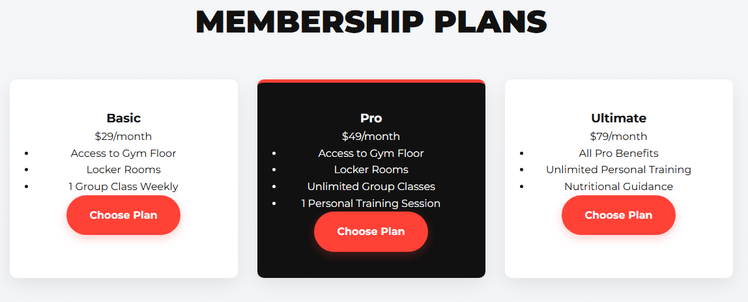This screenshot has height=302, width=748.
Task: Click "1 Group Class Weekly" in Basic plan
Action: (123, 186)
